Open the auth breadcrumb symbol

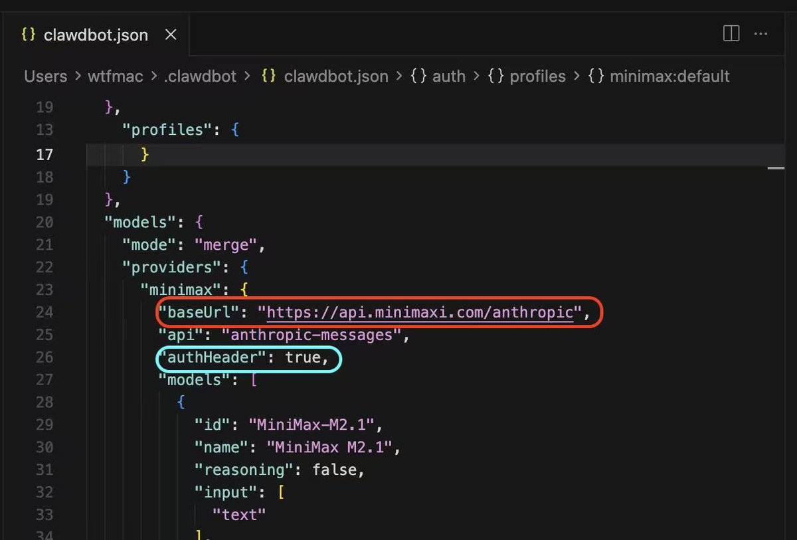click(449, 76)
